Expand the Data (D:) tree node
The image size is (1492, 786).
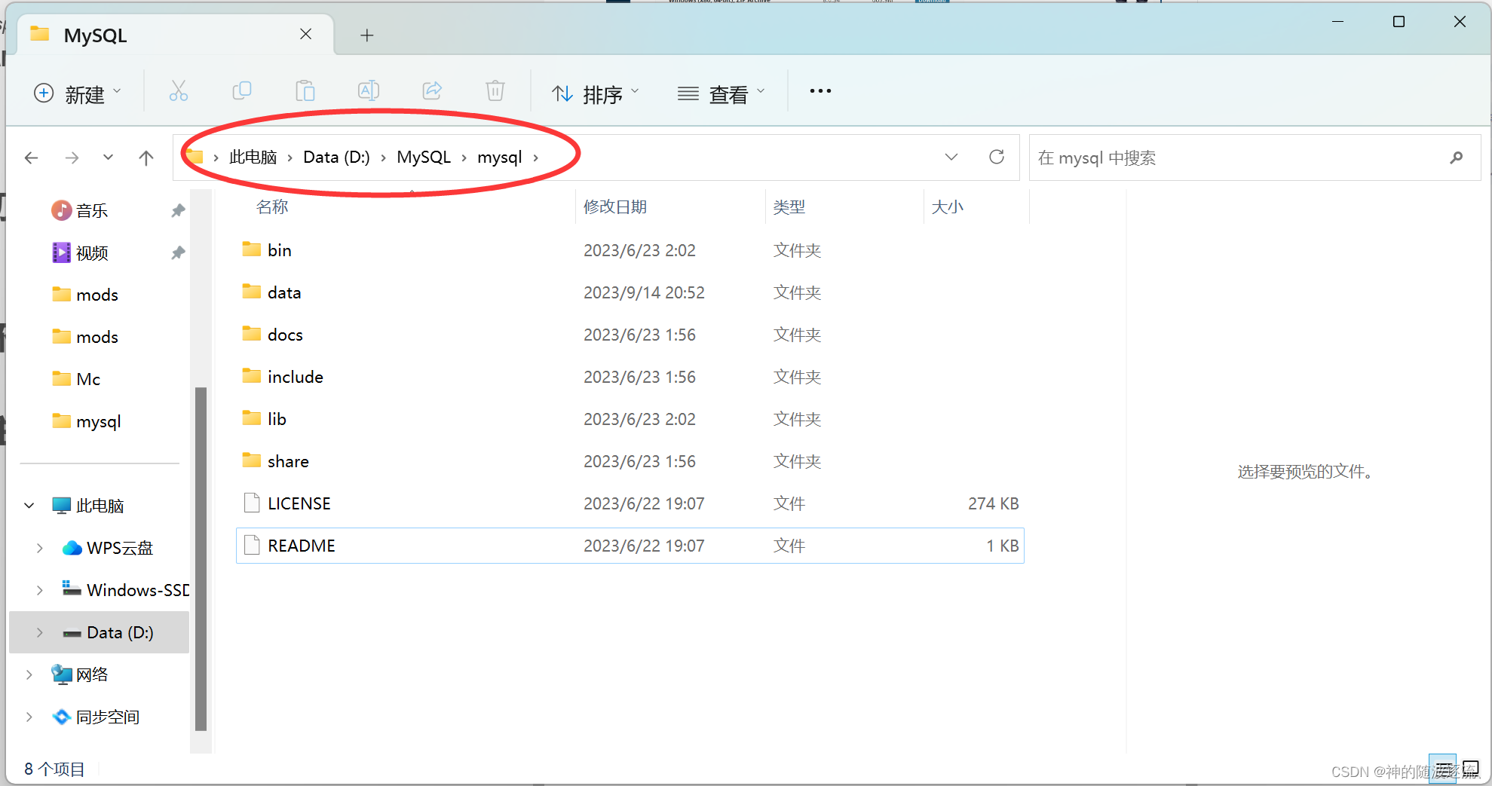coord(40,632)
